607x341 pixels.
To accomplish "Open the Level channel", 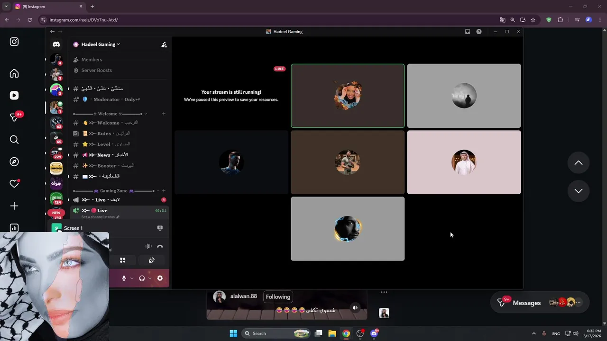I will pos(120,144).
